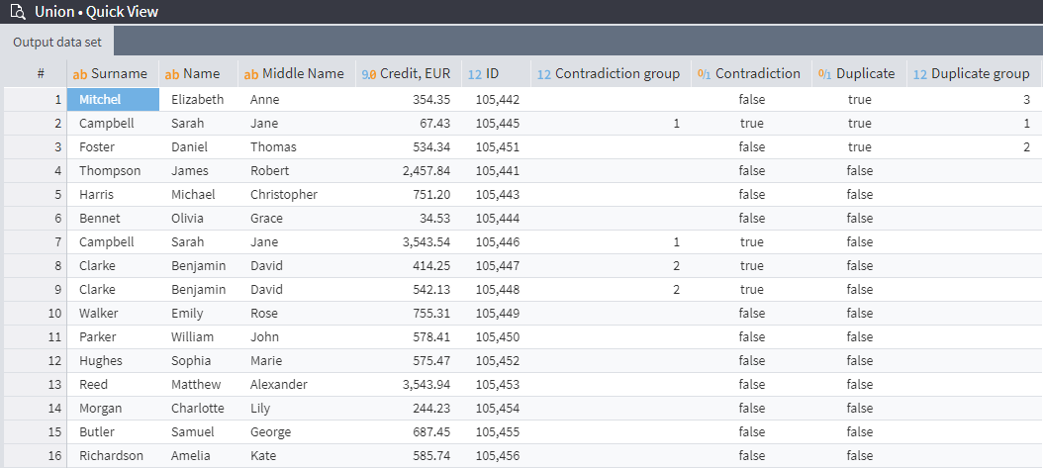Click the Contradiction column boolean type icon
Screen dimensions: 1043x468
coord(705,74)
